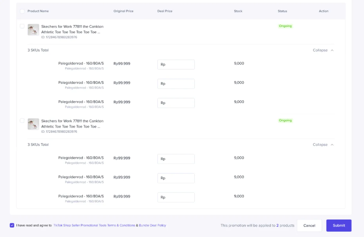Open the Bundle Deal Policy link

coord(152,225)
